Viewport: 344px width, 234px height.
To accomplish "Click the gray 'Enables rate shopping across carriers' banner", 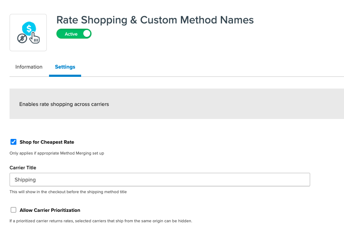I will (x=174, y=104).
